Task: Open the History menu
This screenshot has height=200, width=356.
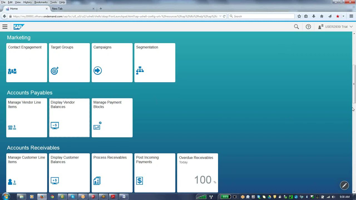Action: [27, 2]
